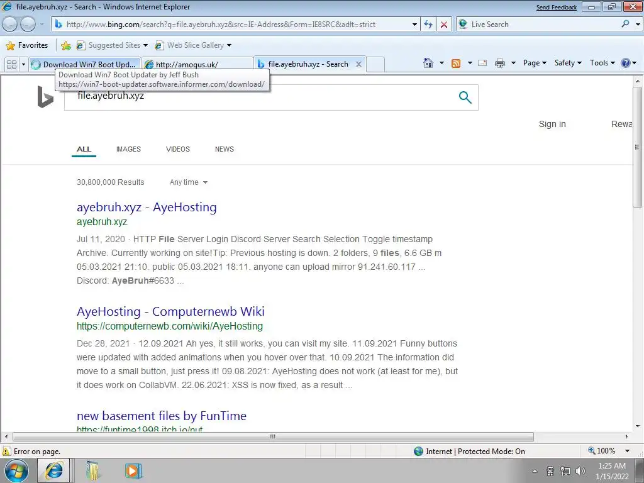The height and width of the screenshot is (483, 644).
Task: Switch to VIDEOS results tab
Action: (178, 149)
